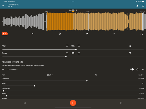The height and width of the screenshot is (109, 146).
Task: Click the Attack slider handle
Action: tap(7, 96)
